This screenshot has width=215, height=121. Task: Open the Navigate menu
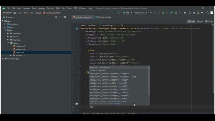pyautogui.click(x=26, y=8)
